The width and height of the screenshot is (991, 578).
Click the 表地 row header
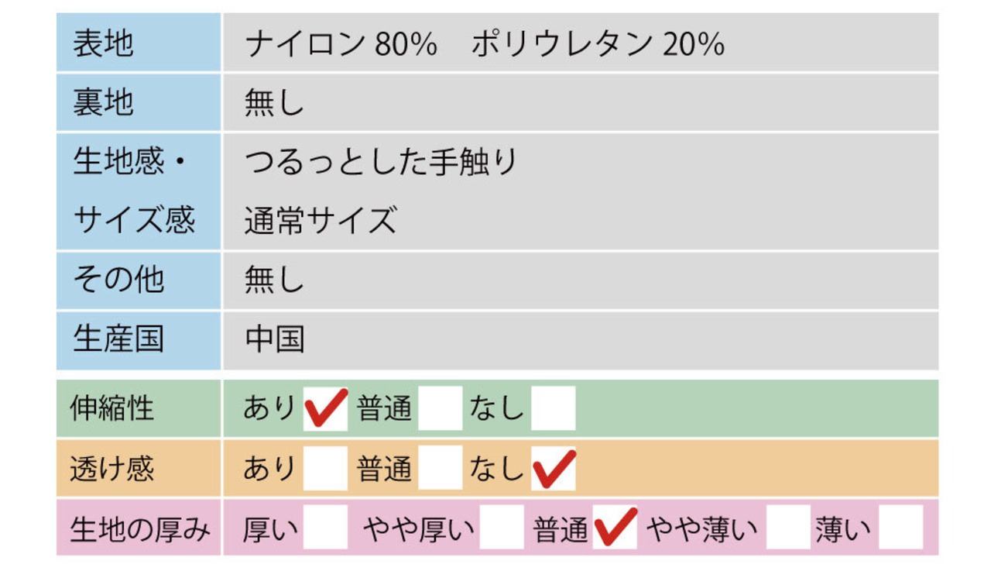[139, 43]
